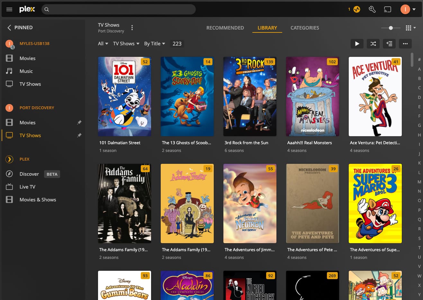The width and height of the screenshot is (423, 300).
Task: Click the Plex logo
Action: pos(27,9)
